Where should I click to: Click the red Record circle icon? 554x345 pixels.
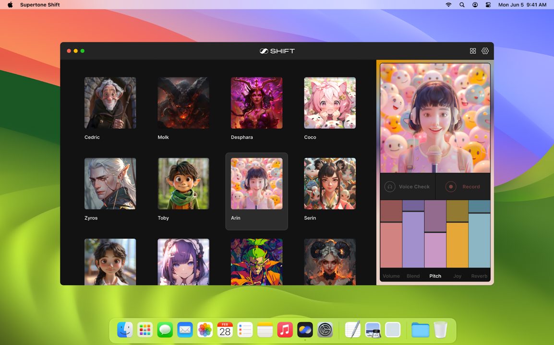(x=451, y=186)
